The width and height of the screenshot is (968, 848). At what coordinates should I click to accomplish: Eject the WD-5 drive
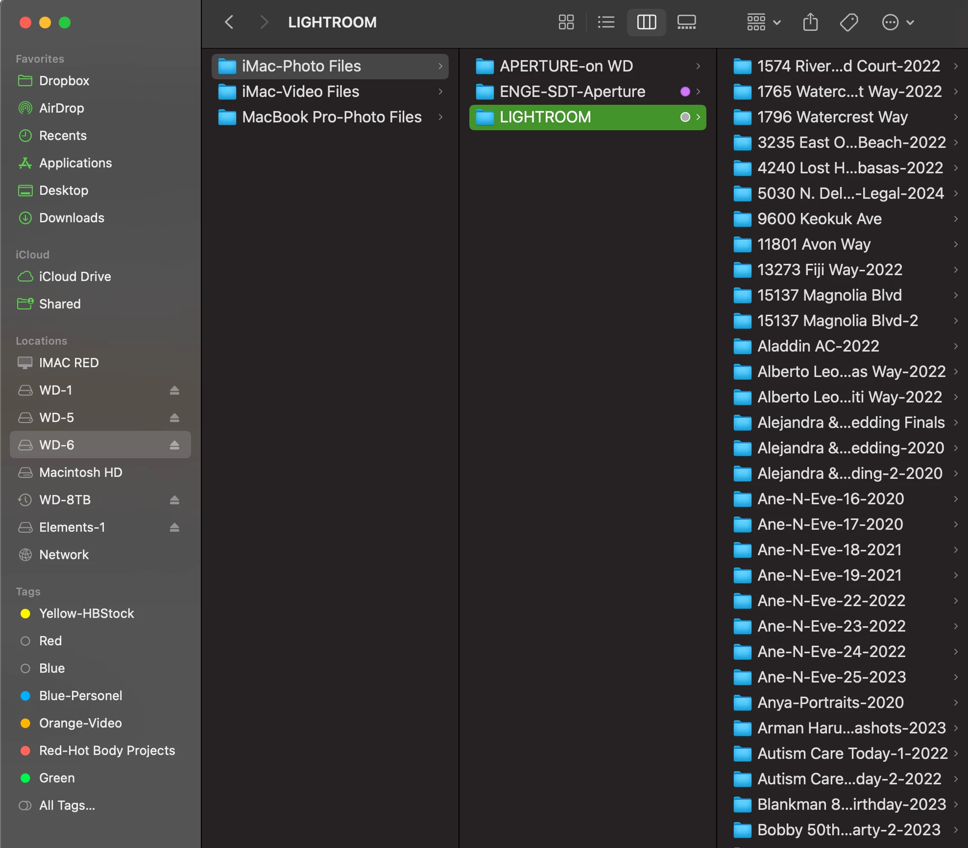click(x=174, y=418)
